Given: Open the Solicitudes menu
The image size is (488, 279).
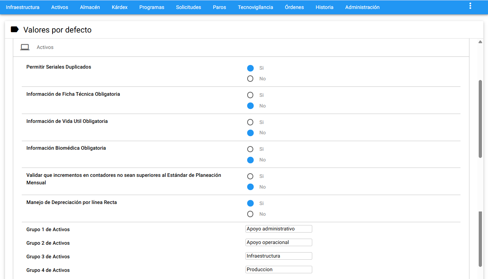Looking at the screenshot, I should pos(189,7).
